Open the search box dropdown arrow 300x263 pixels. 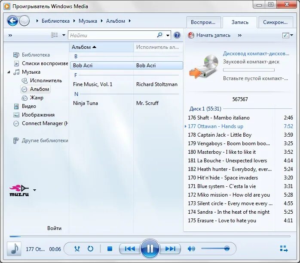coord(168,35)
